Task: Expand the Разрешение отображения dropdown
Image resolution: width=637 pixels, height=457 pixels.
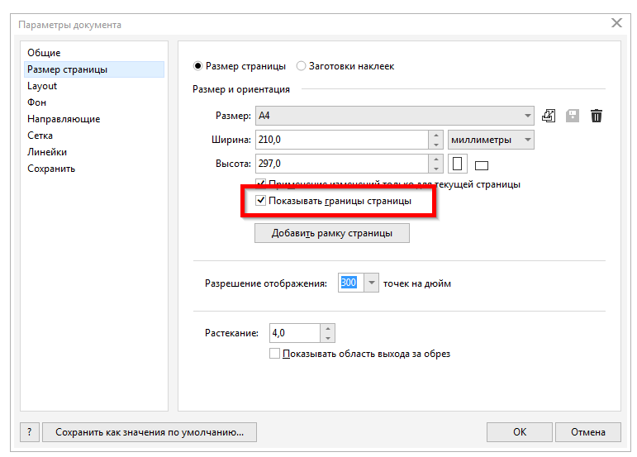Action: pos(372,283)
